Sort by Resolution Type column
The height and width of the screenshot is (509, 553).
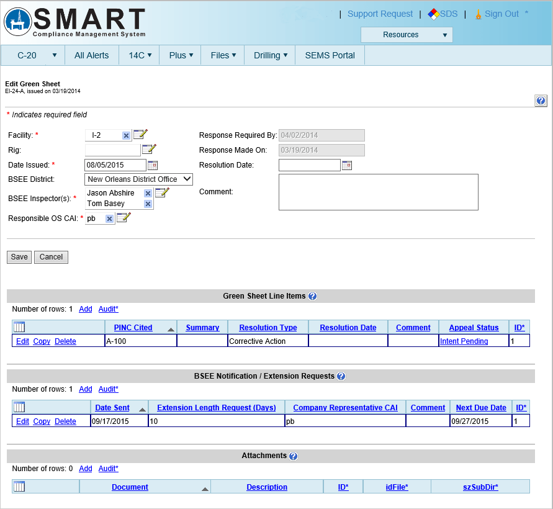click(268, 328)
